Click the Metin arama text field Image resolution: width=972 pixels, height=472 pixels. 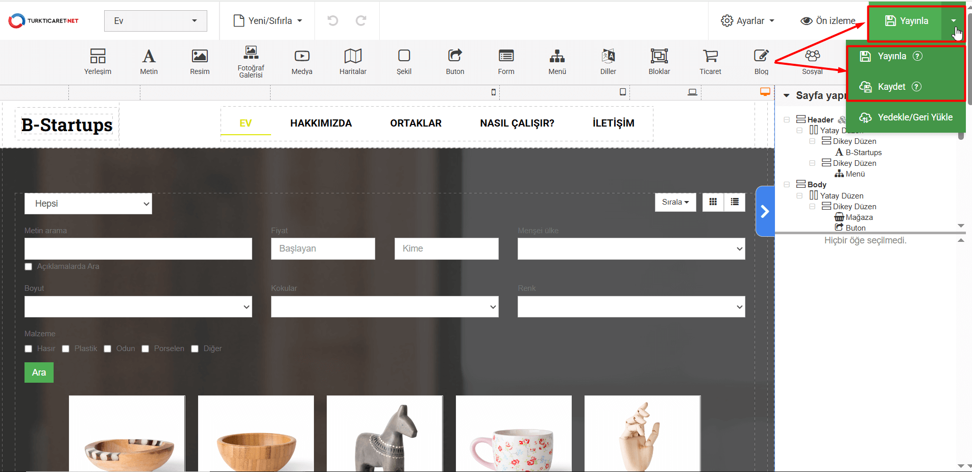138,249
